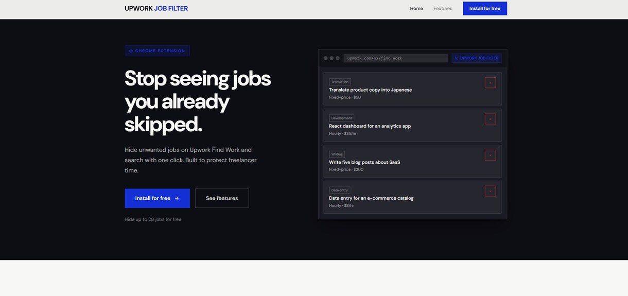Click the Fixed-price · $50 detail
This screenshot has width=628, height=296.
(345, 97)
